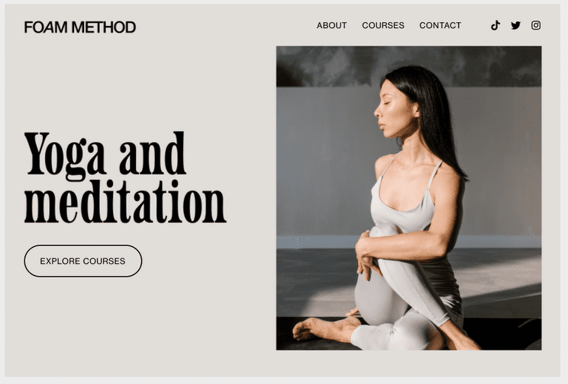
Task: Go to the ABOUT nav item
Action: click(x=331, y=25)
